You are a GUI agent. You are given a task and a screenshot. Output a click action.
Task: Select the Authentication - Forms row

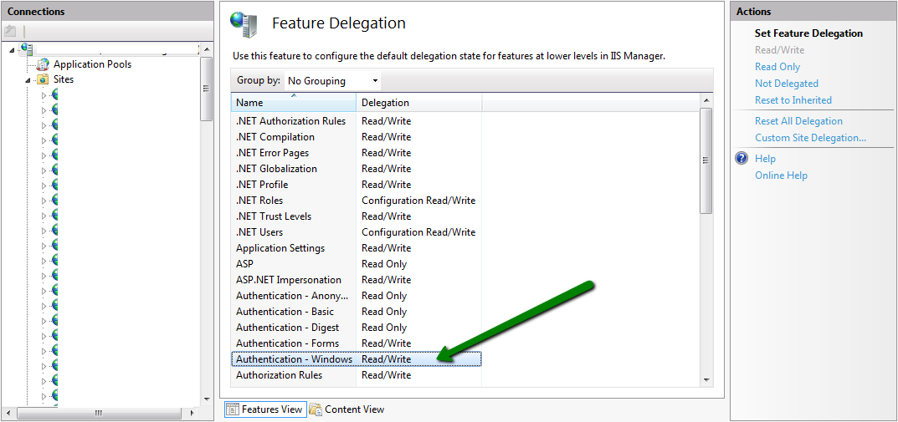287,343
